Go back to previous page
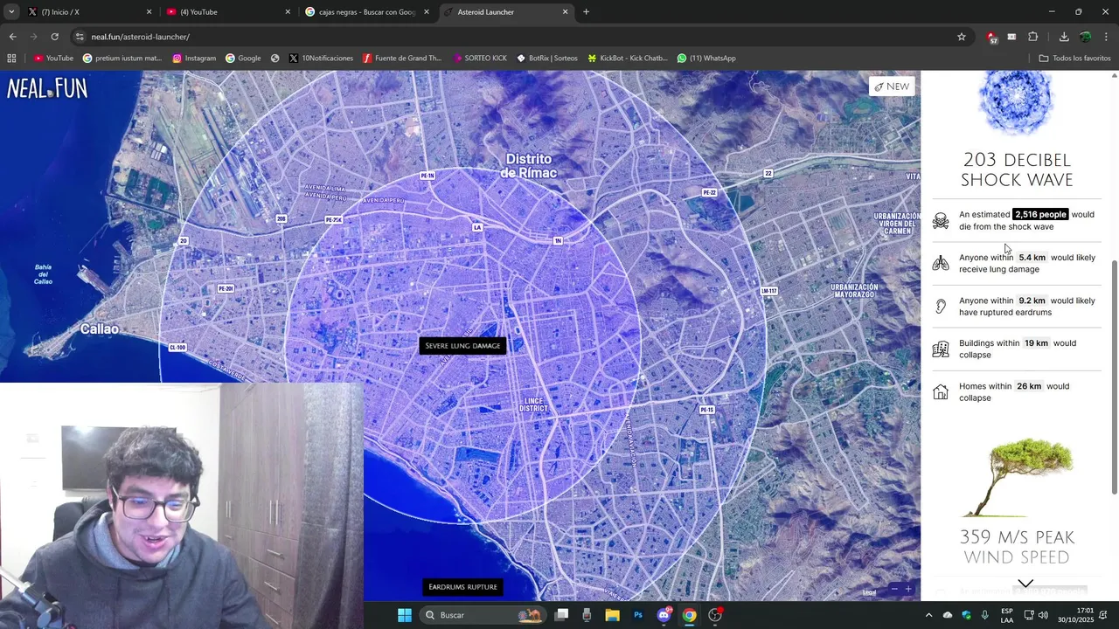 pos(12,37)
